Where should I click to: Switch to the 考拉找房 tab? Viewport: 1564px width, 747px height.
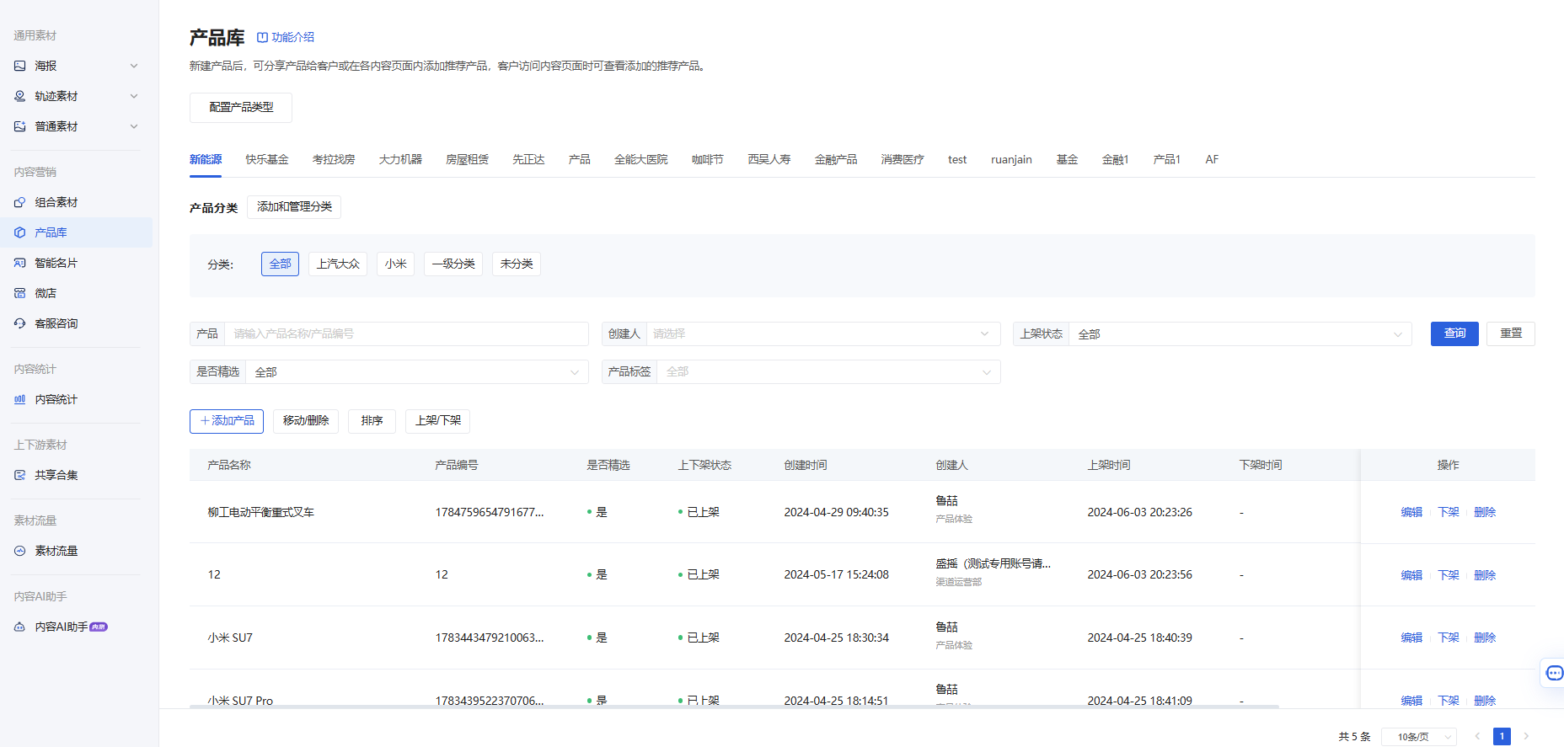pos(334,159)
